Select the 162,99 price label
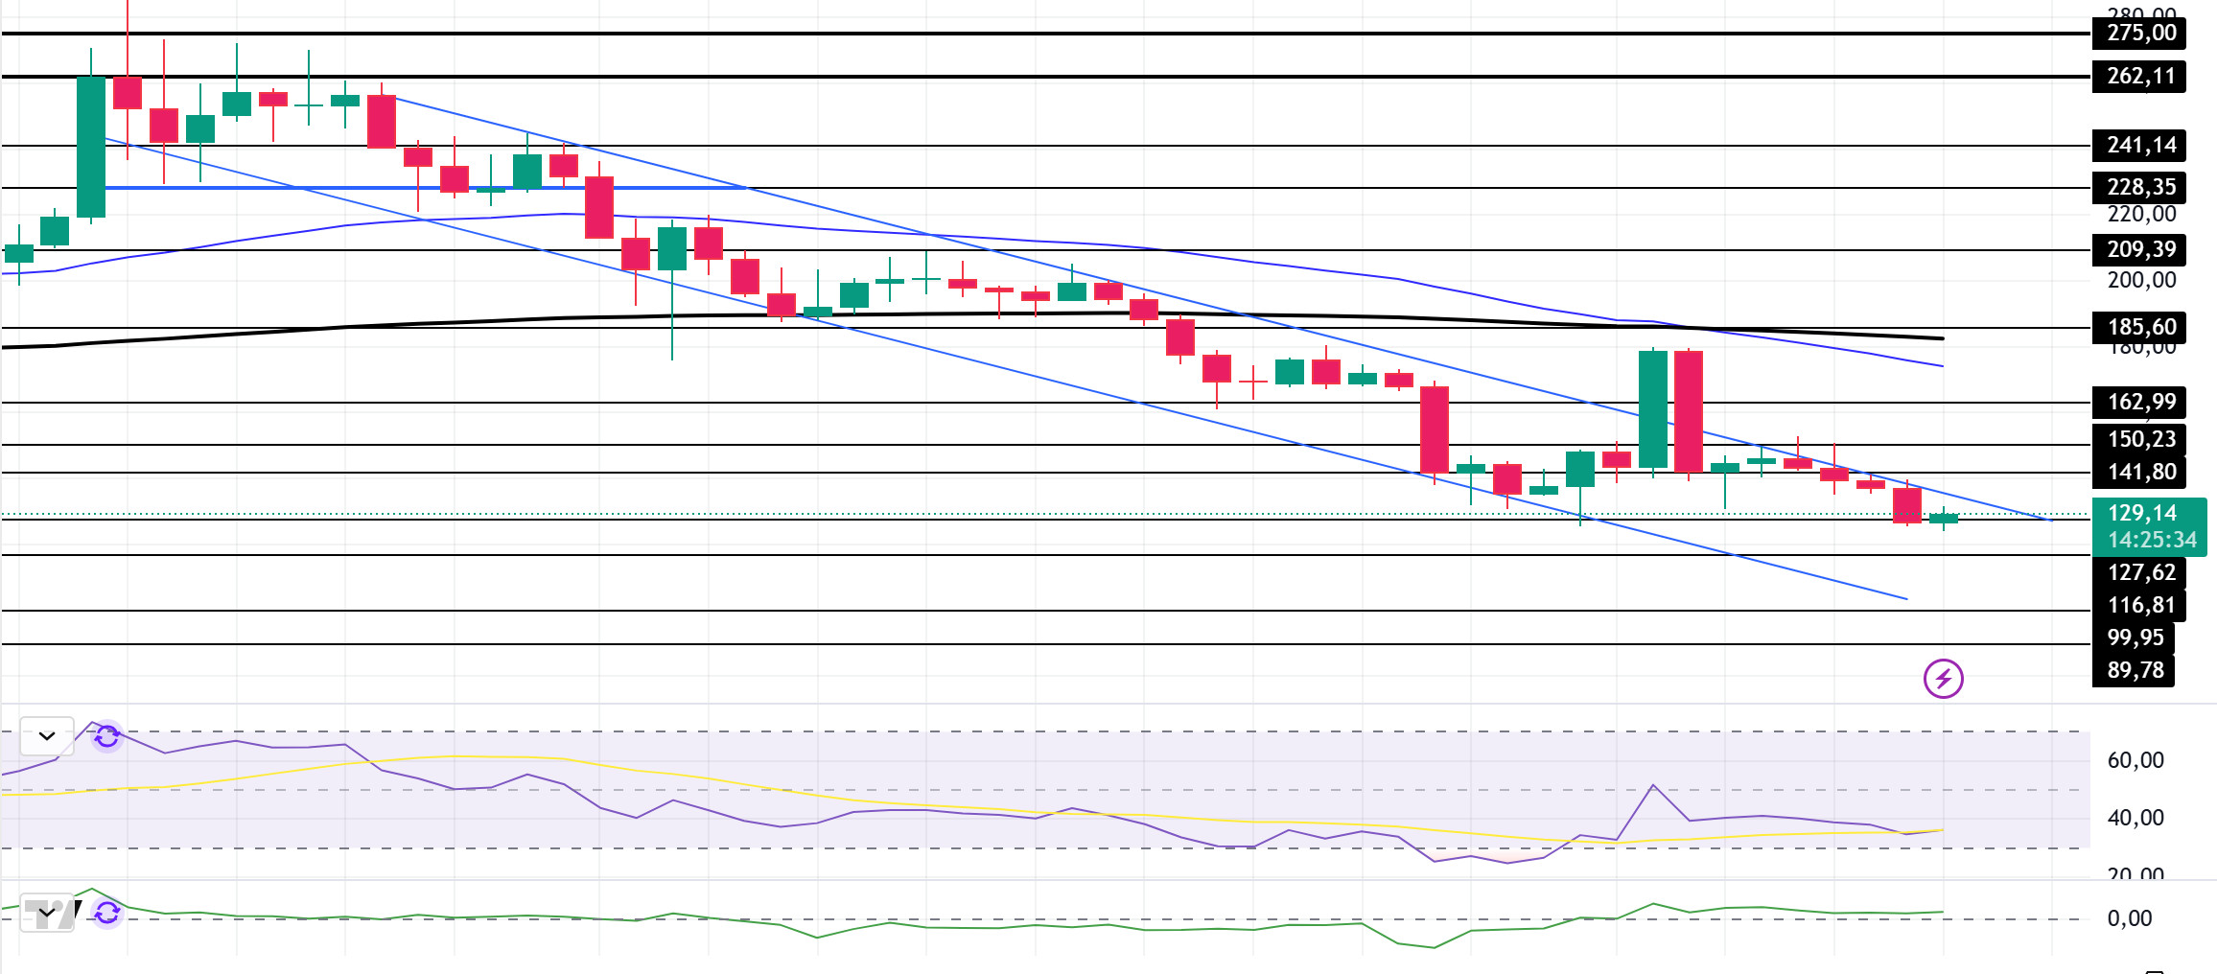 [x=2139, y=402]
